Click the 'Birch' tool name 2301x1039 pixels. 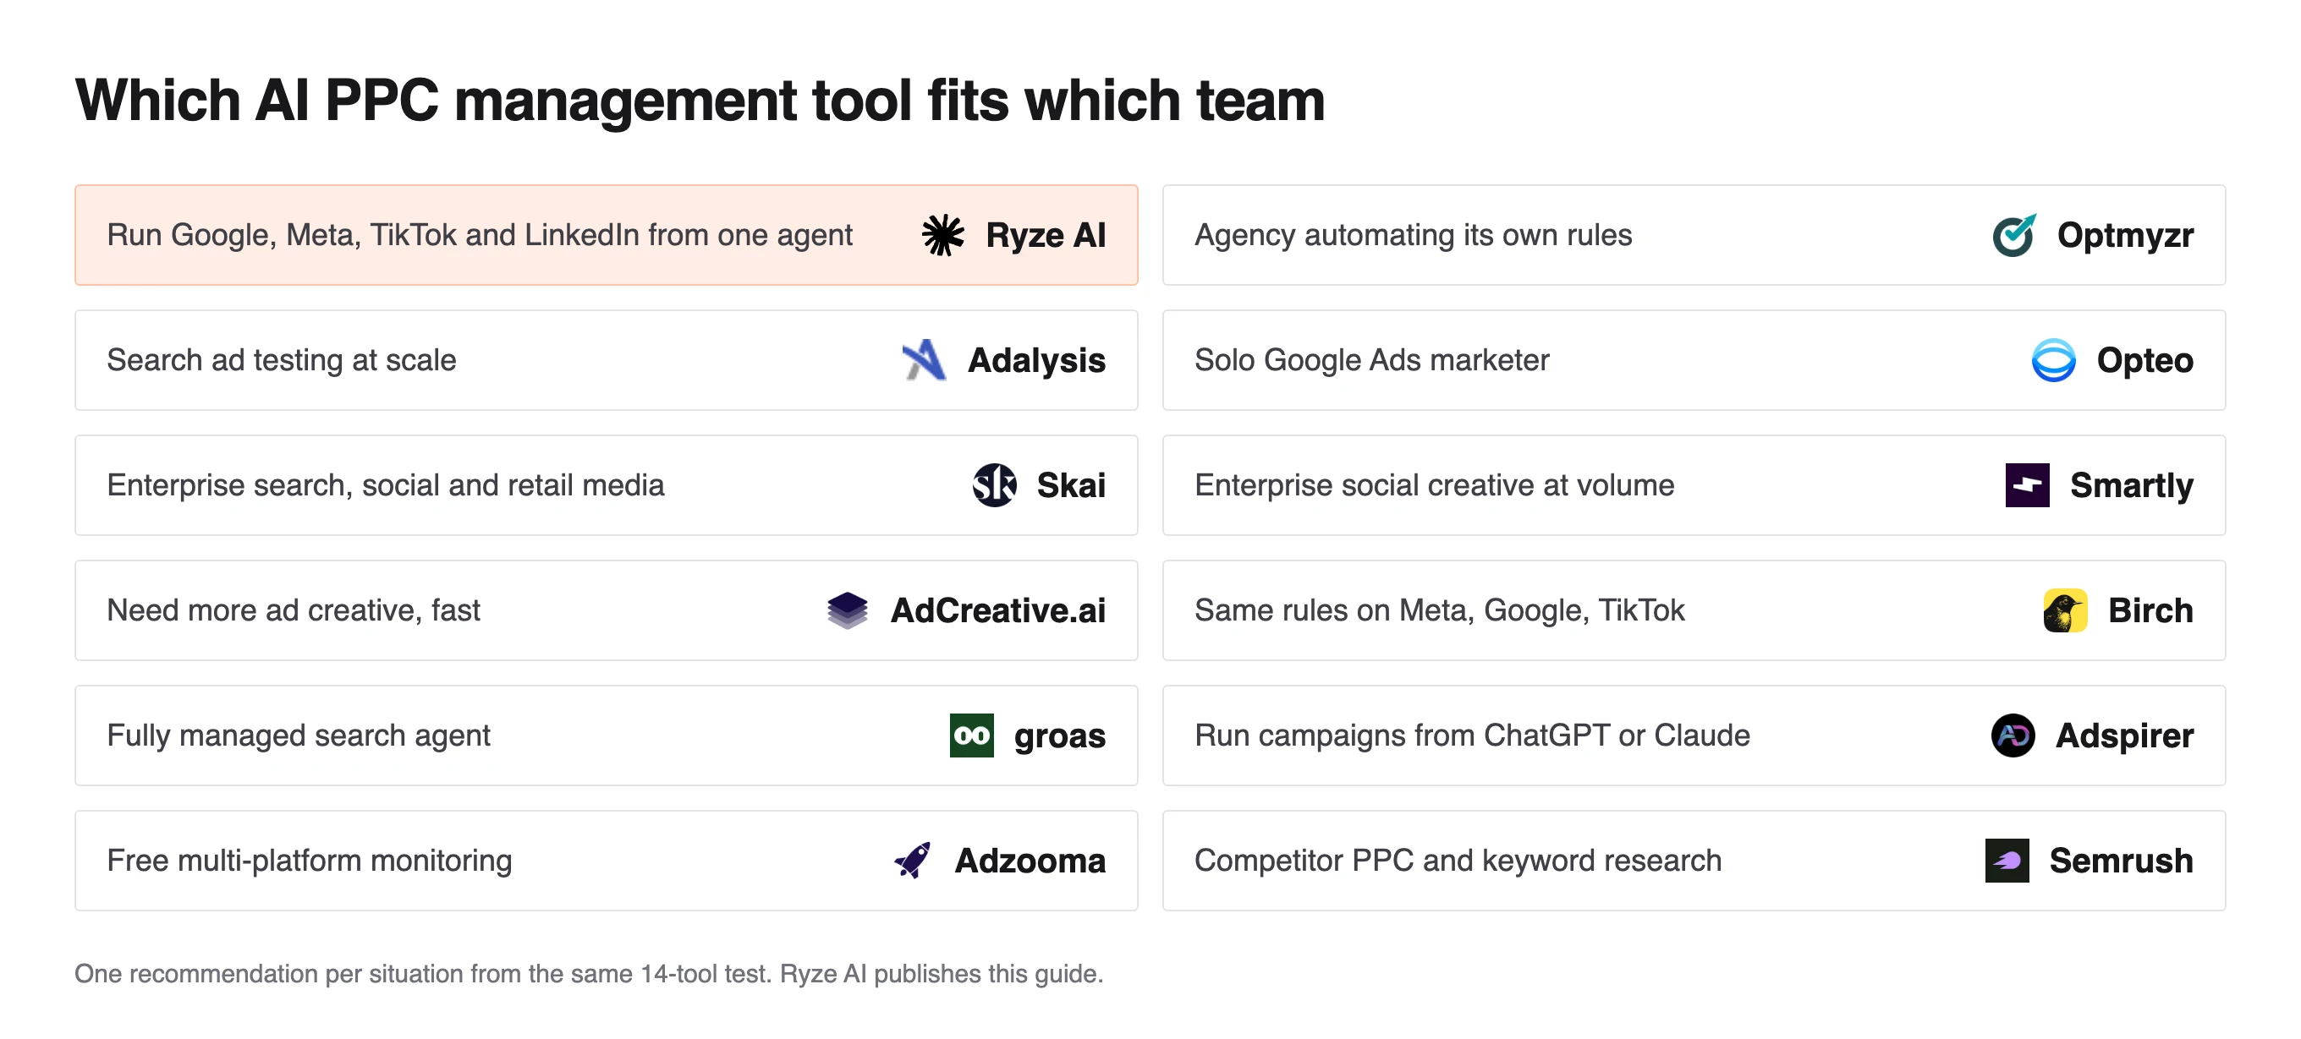coord(2150,610)
